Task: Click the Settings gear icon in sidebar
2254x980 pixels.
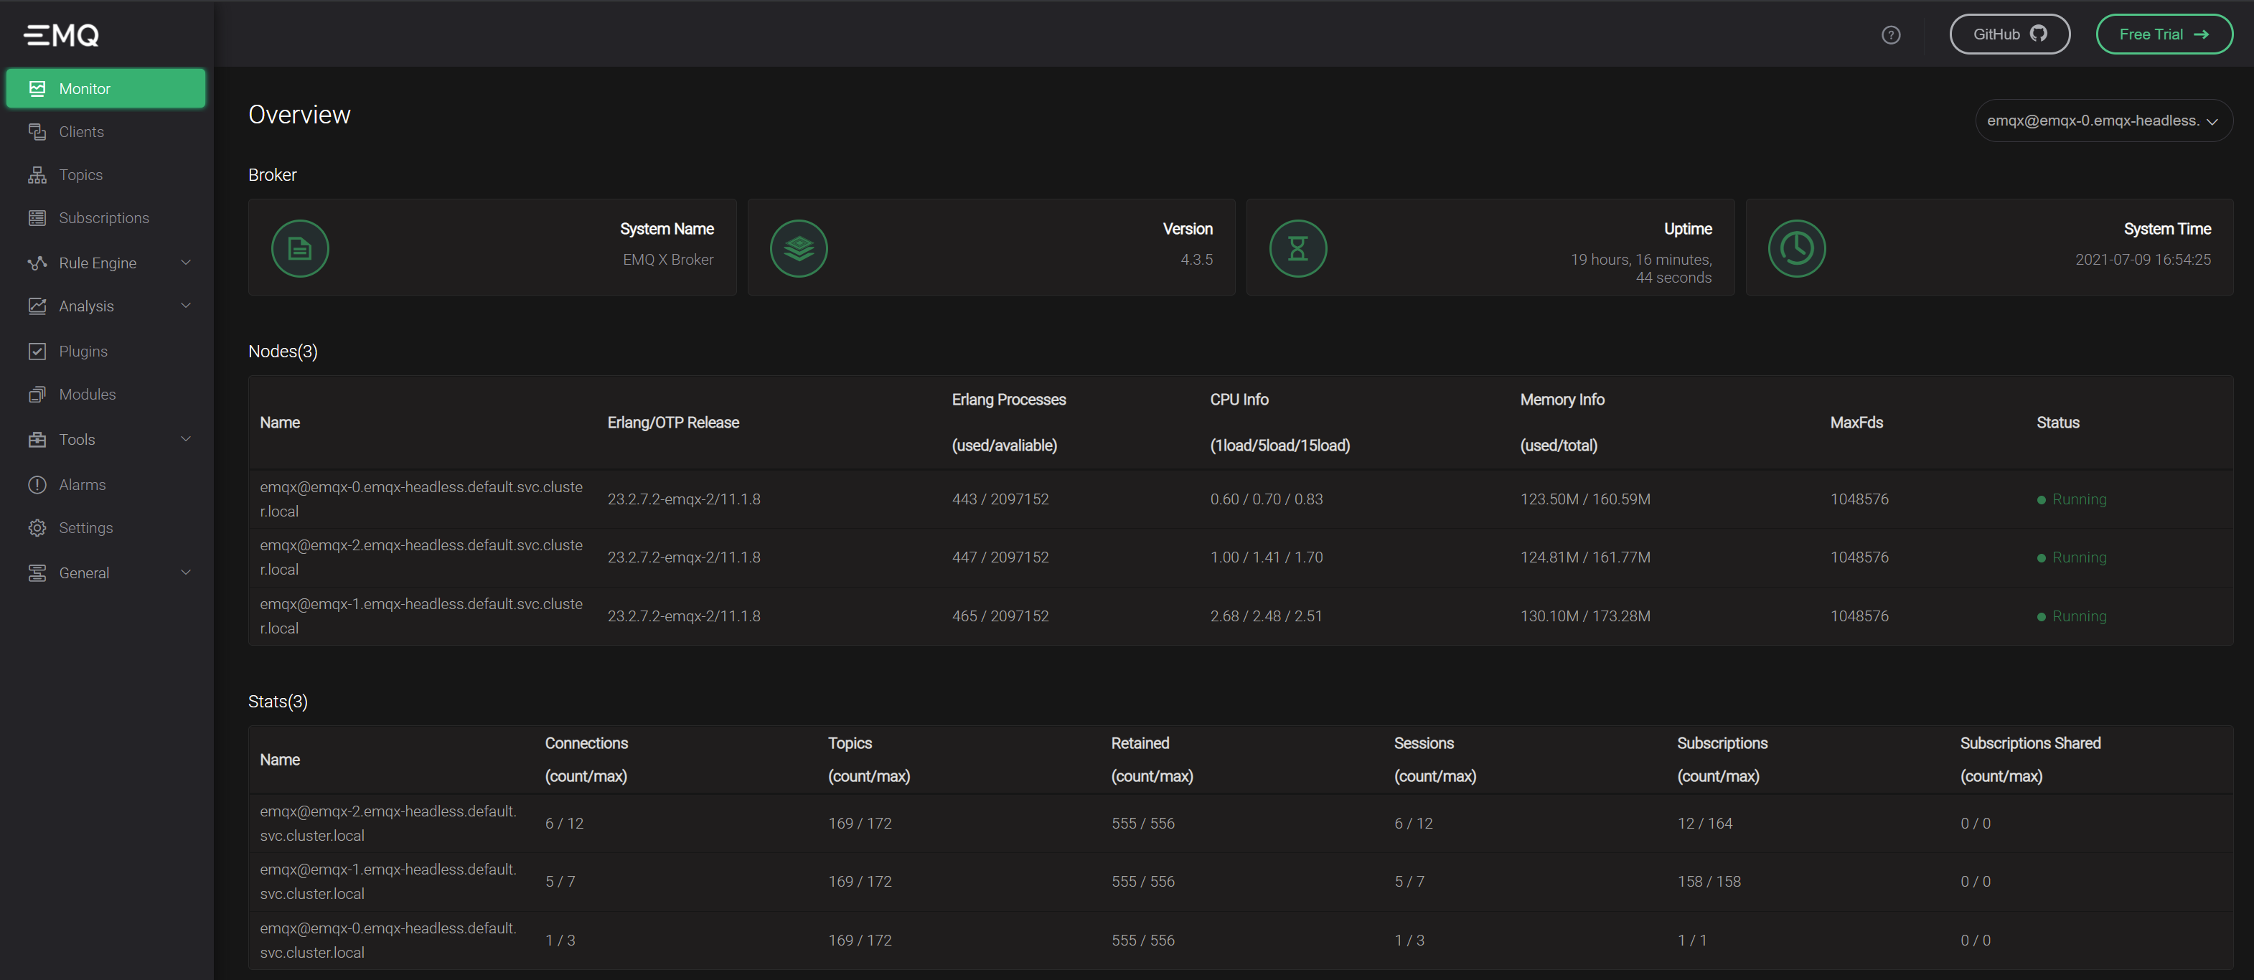Action: pyautogui.click(x=37, y=527)
